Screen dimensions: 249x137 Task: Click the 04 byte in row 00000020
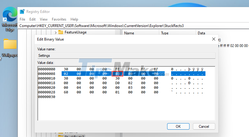[x=79, y=88]
